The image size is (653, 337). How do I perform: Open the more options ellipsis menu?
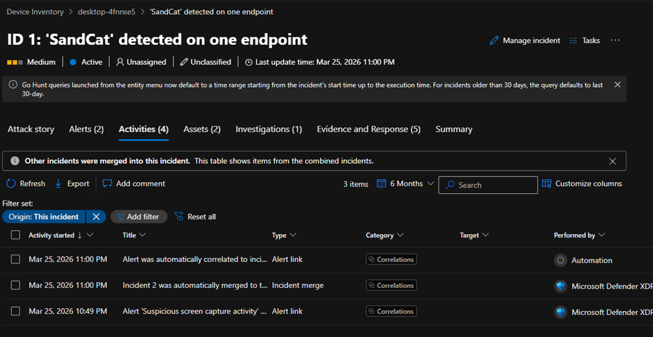click(615, 40)
